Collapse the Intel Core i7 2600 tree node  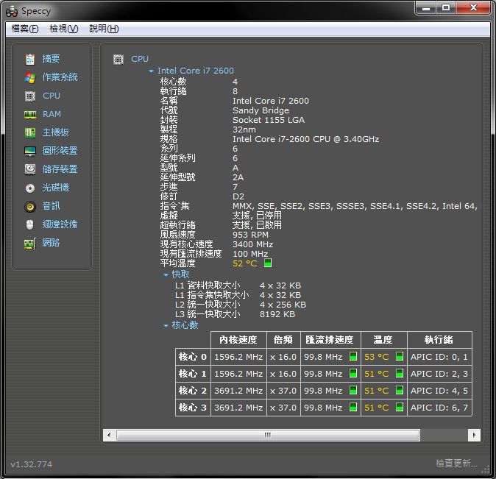(x=151, y=71)
